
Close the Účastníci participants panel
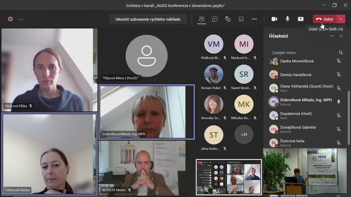(x=341, y=36)
